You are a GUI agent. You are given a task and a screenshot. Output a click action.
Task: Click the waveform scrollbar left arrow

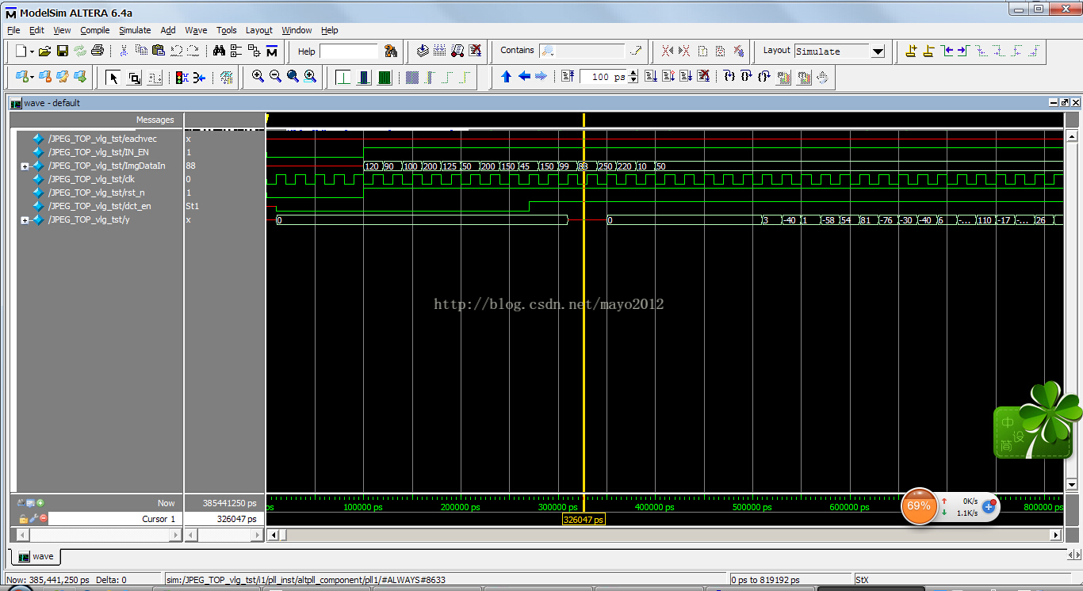(274, 535)
